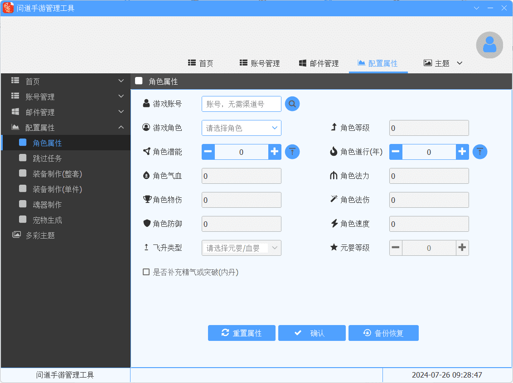Click the minus button for 角色道行(年)
513x383 pixels.
point(396,152)
